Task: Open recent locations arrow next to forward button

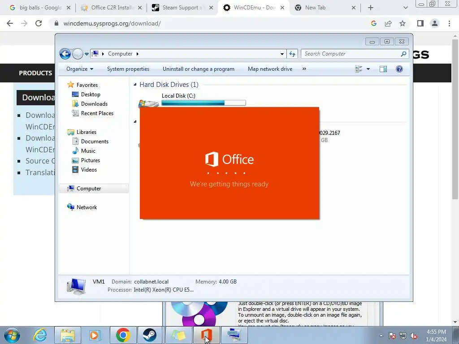Action: [x=87, y=54]
